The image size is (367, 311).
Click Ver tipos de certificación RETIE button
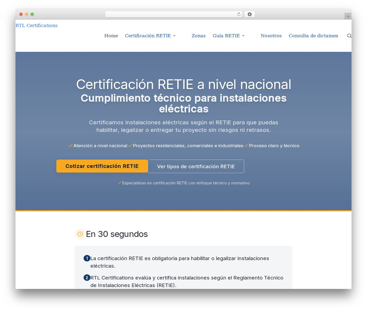point(196,166)
